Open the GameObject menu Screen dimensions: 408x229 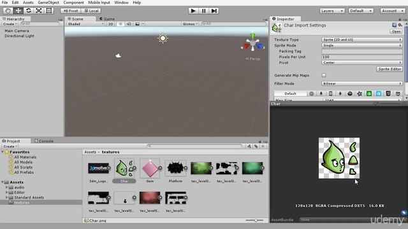point(48,3)
